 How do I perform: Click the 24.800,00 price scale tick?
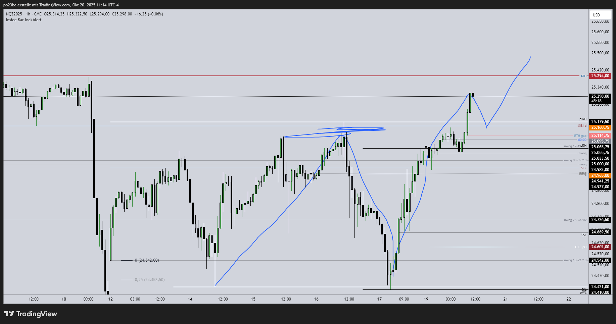[x=600, y=203]
